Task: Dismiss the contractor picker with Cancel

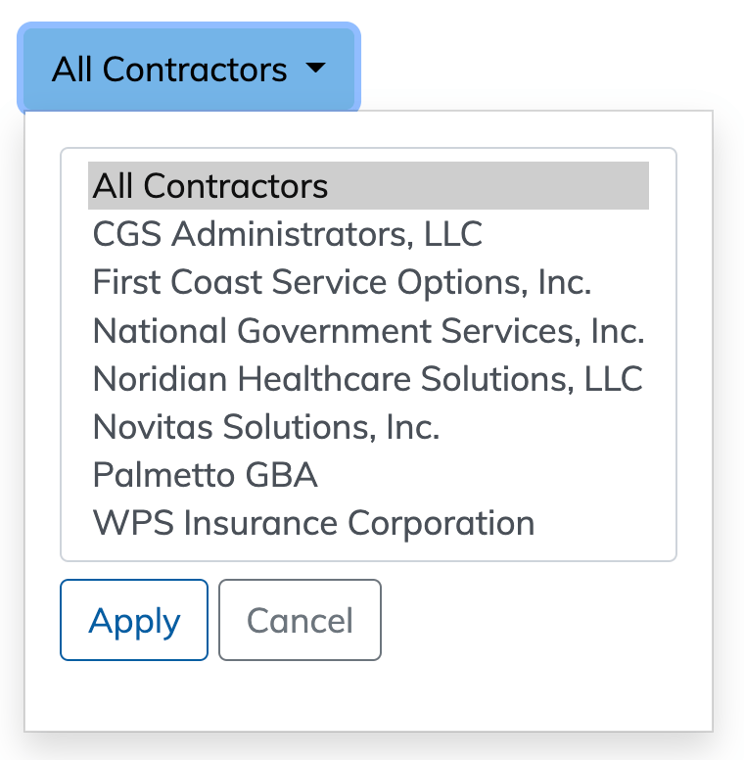Action: pyautogui.click(x=300, y=620)
